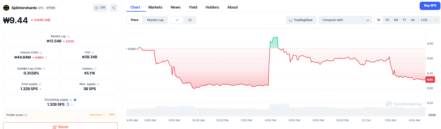Screen dimensions: 441x129
Task: Toggle LOG scale on the chart
Action: coord(424,20)
